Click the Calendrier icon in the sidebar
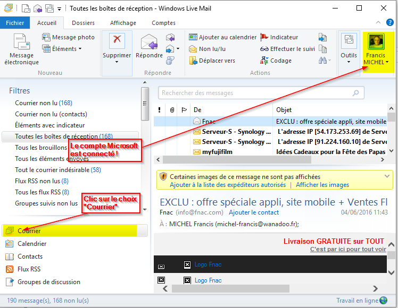The image size is (398, 308). (10, 244)
